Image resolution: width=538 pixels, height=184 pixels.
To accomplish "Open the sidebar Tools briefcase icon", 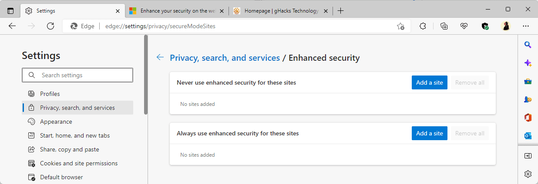I will point(528,81).
